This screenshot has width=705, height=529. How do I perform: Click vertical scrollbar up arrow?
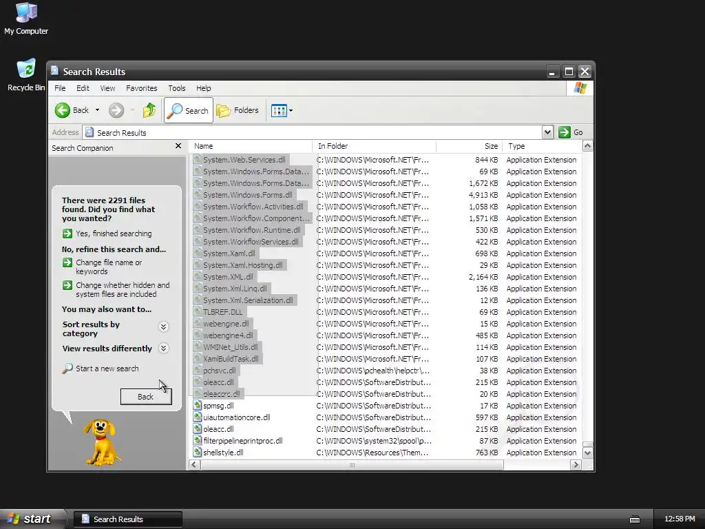coord(587,146)
